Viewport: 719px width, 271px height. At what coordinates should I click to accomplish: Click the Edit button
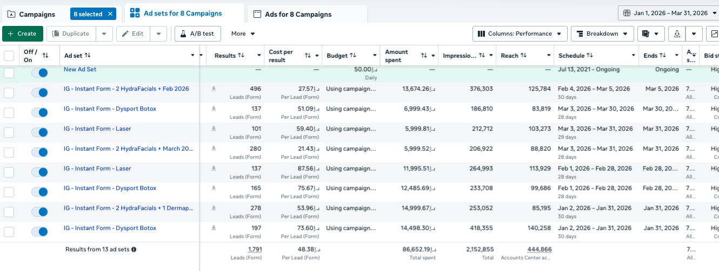pos(134,33)
